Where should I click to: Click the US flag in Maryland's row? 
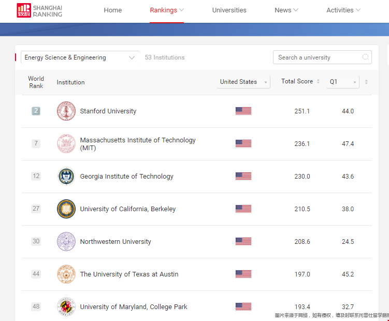(243, 307)
